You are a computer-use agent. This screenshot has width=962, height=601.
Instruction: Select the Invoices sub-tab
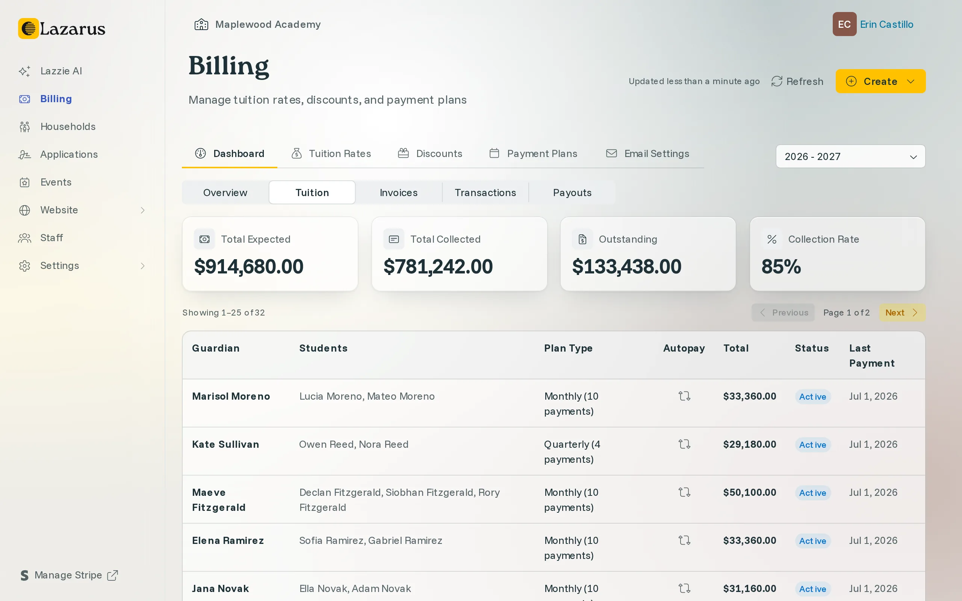(399, 192)
